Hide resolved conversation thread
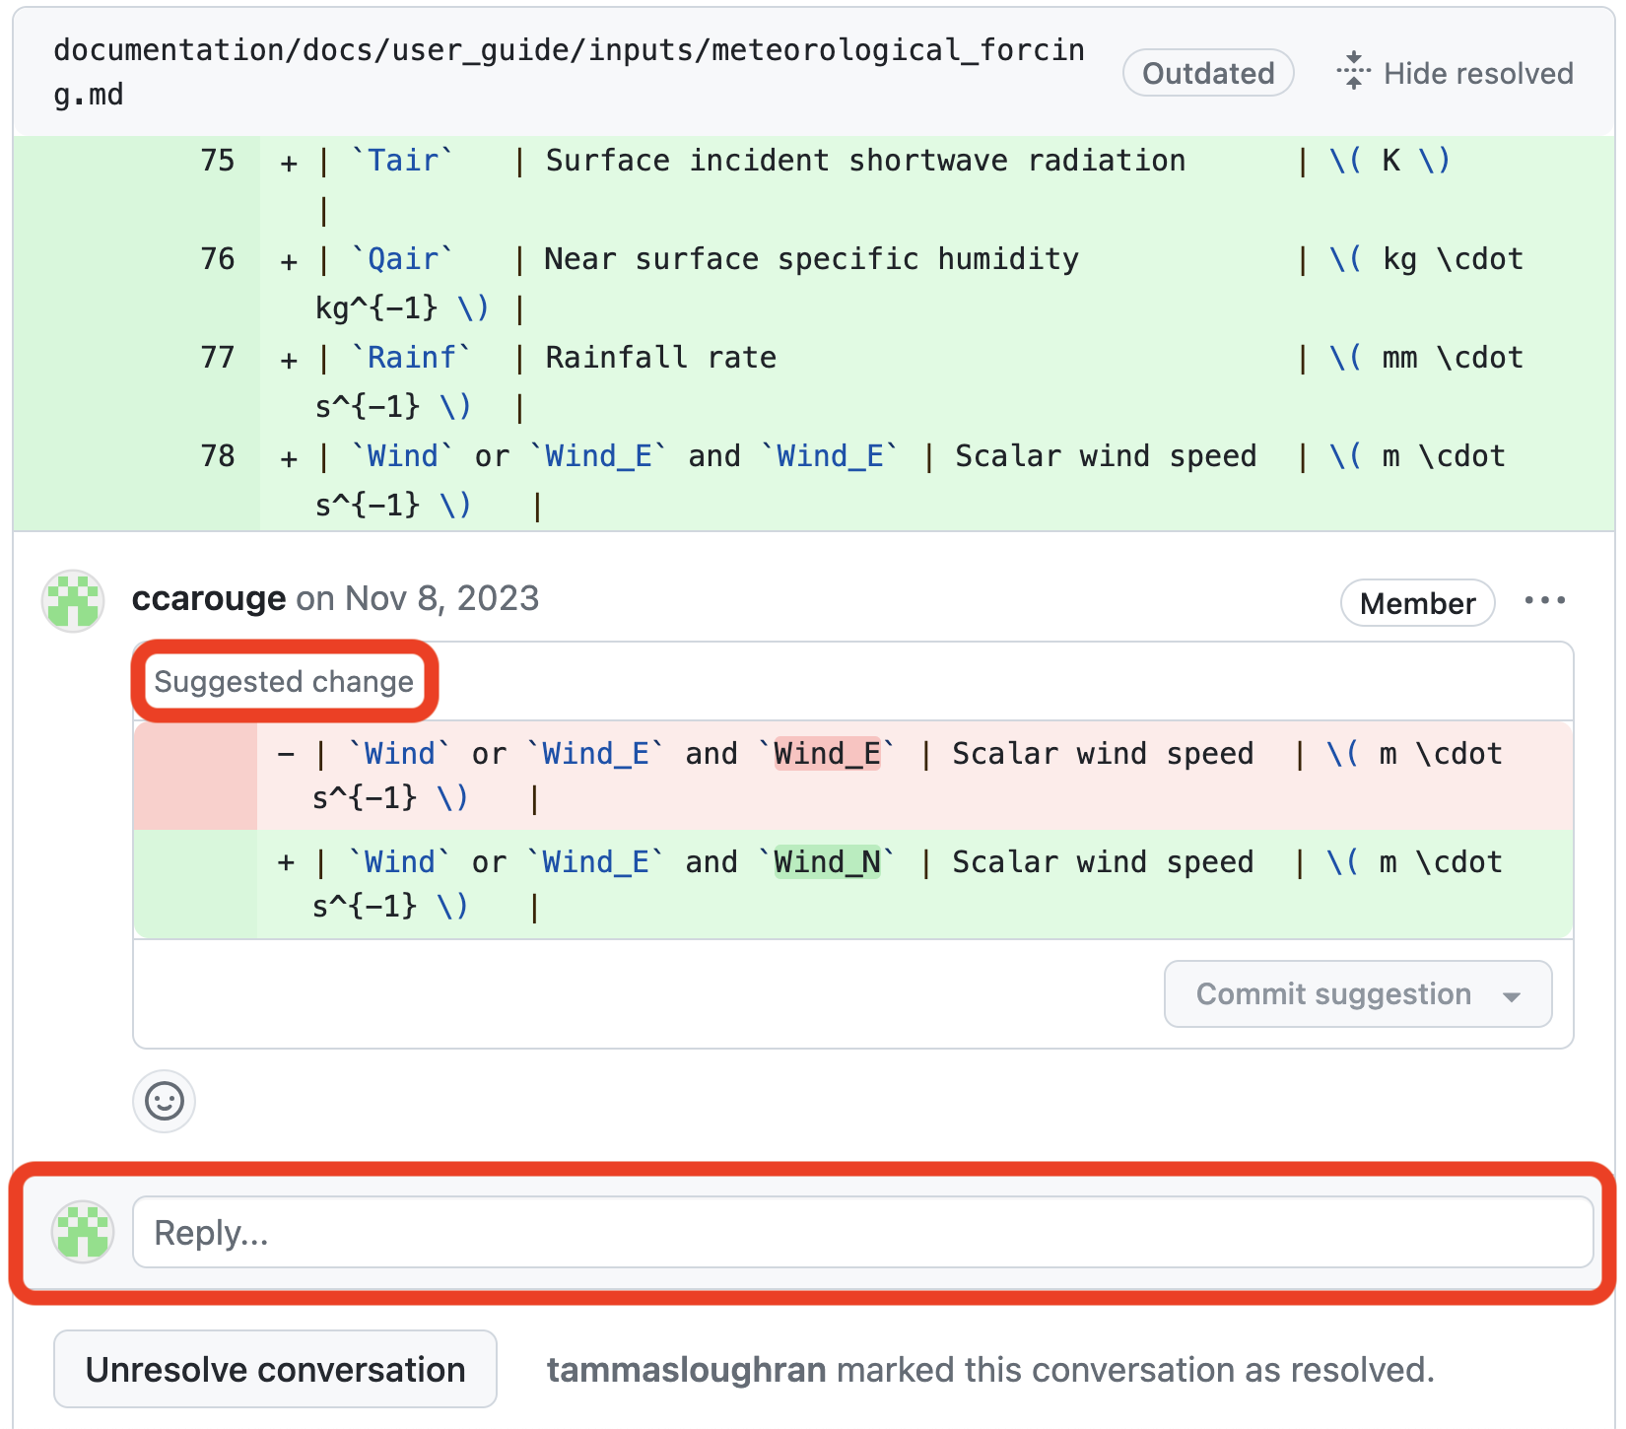 point(1456,73)
